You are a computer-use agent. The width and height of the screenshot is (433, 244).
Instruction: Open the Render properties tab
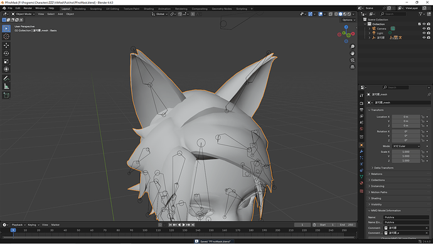coord(361,103)
